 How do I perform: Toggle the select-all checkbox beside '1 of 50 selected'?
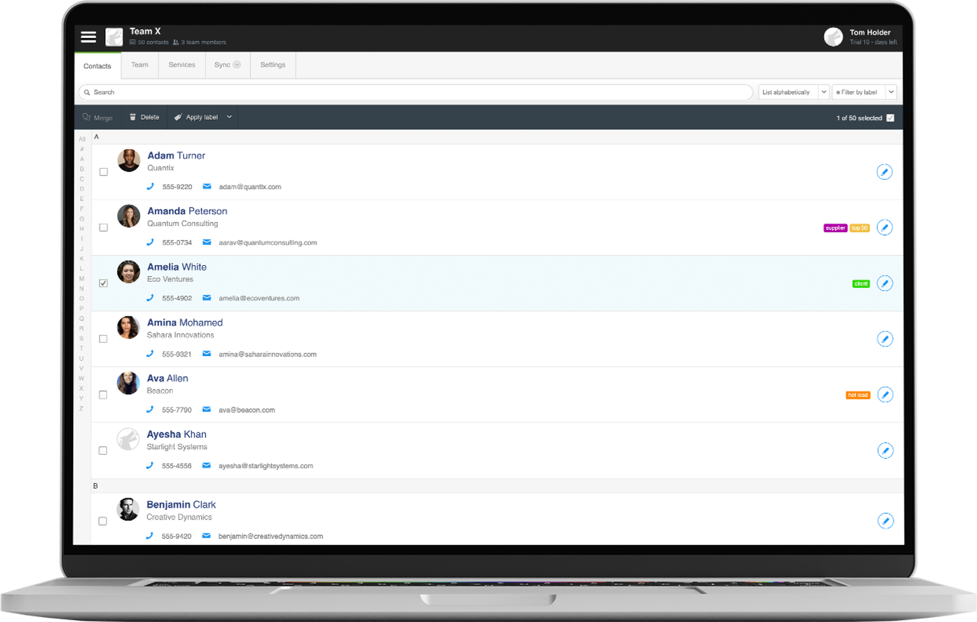pos(890,118)
